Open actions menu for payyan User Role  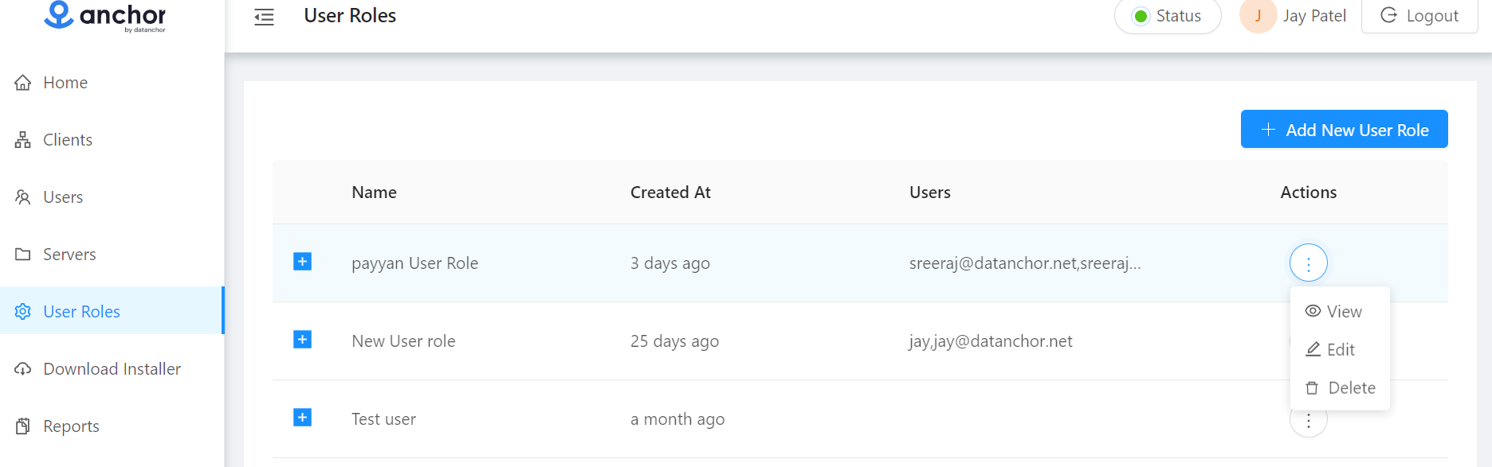(x=1308, y=263)
